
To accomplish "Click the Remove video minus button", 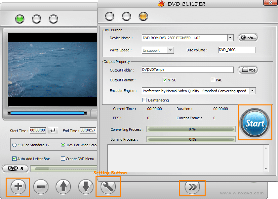I will [x=41, y=186].
